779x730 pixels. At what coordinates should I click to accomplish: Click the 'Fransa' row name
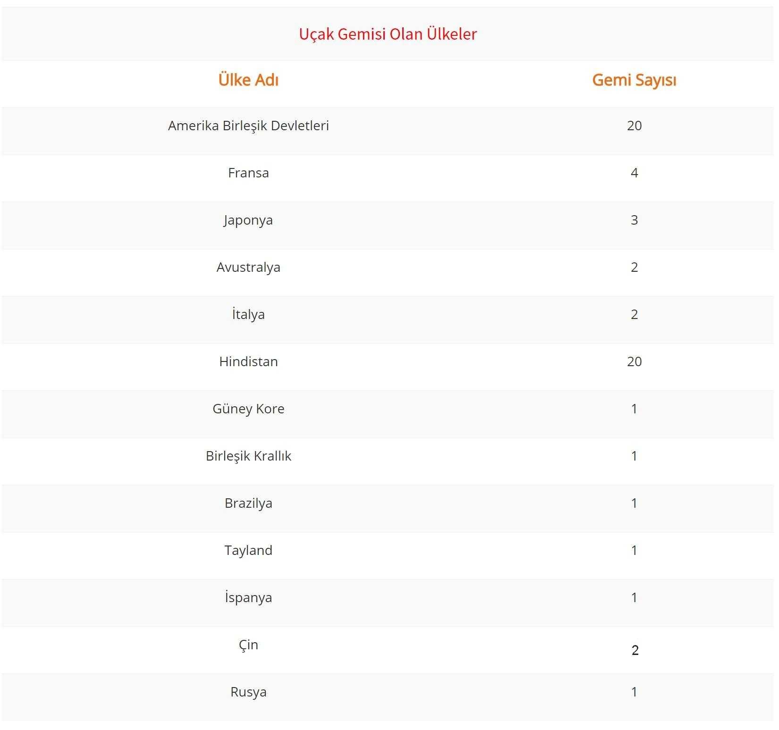[x=248, y=173]
